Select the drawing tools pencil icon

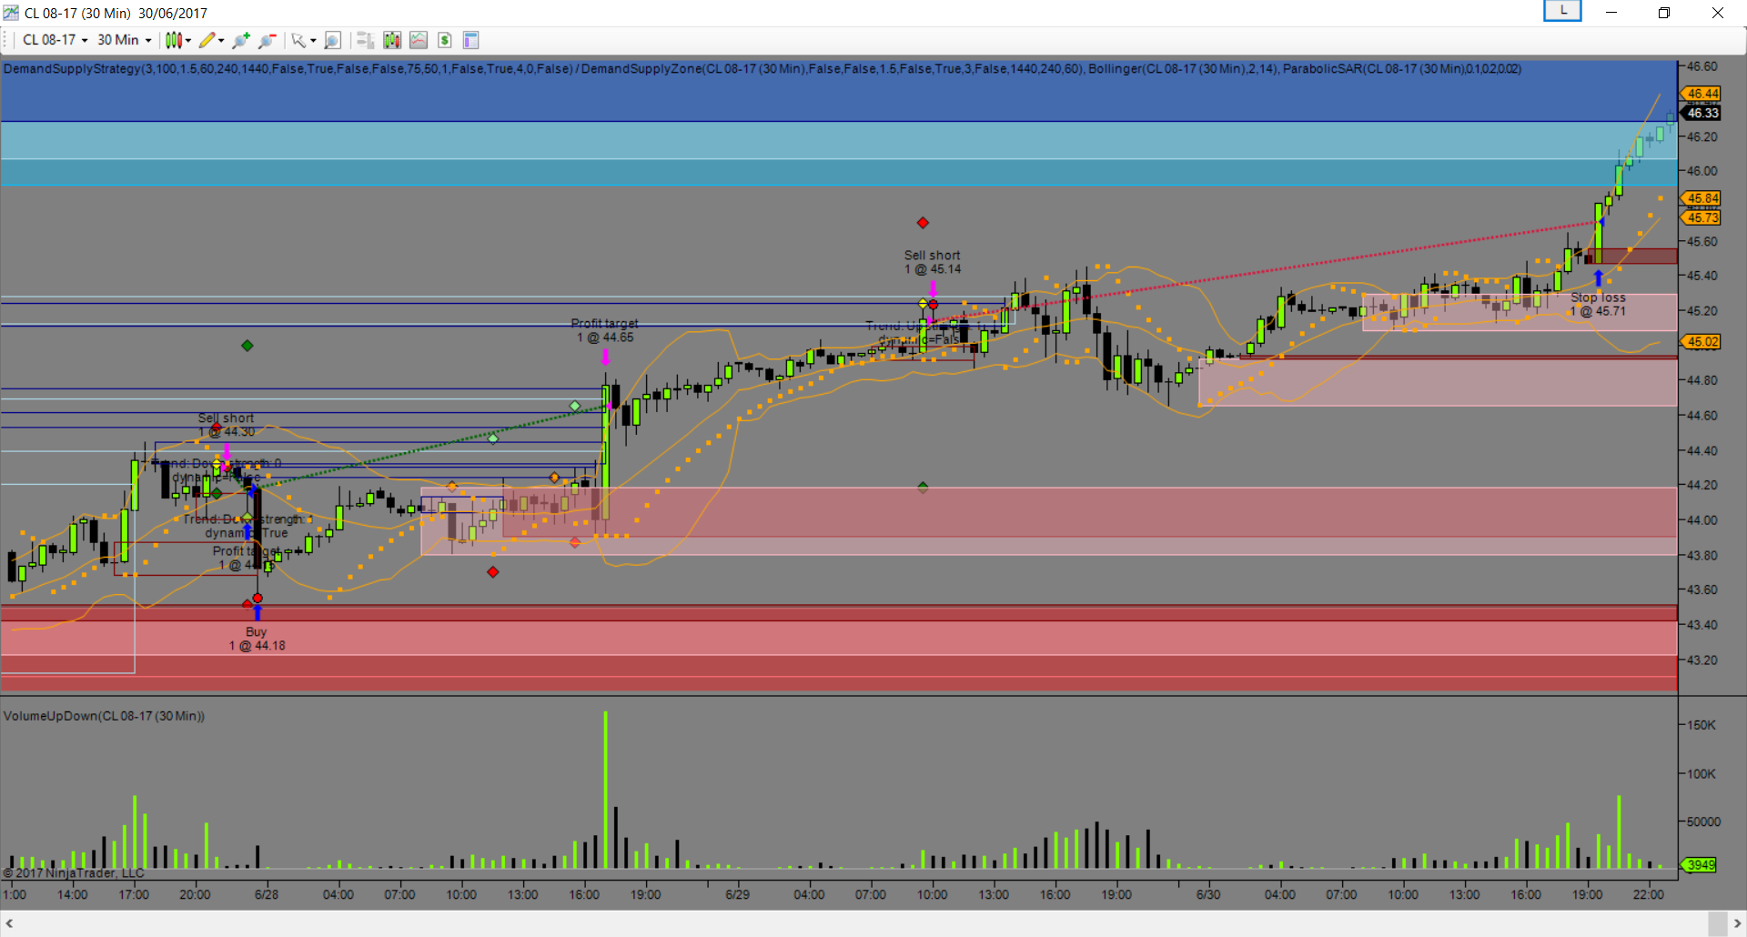[x=207, y=40]
